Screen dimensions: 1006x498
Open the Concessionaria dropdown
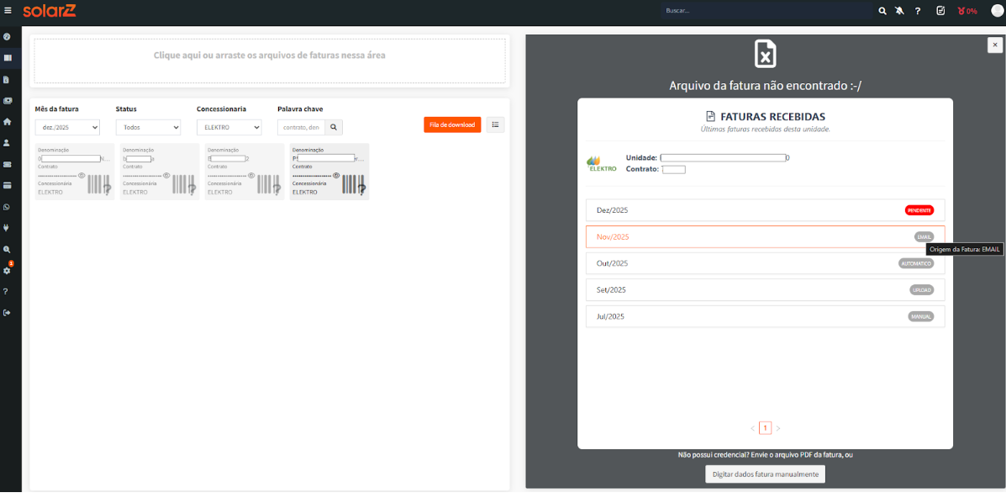(x=229, y=127)
